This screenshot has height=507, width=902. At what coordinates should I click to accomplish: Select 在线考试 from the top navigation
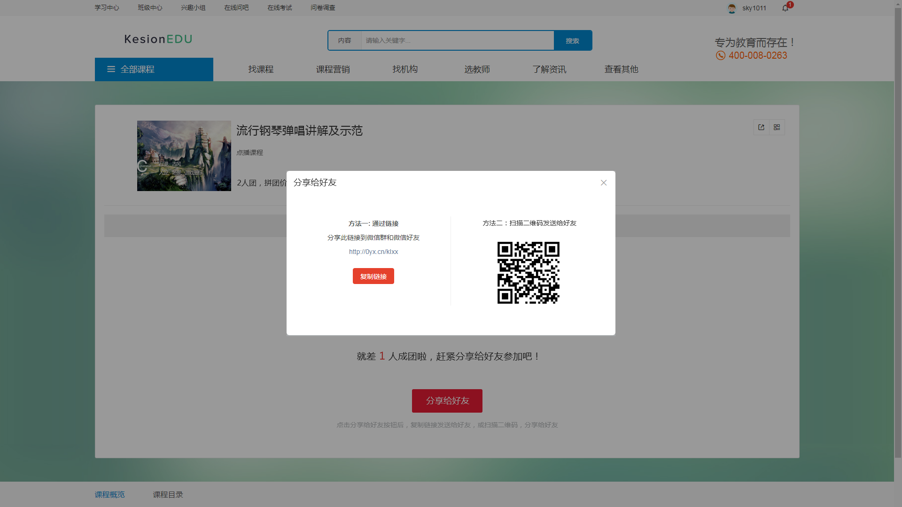[x=280, y=8]
